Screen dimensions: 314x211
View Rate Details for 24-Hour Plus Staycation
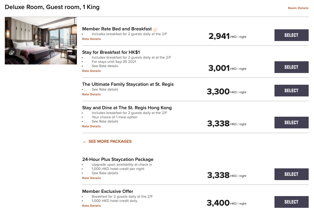click(91, 178)
